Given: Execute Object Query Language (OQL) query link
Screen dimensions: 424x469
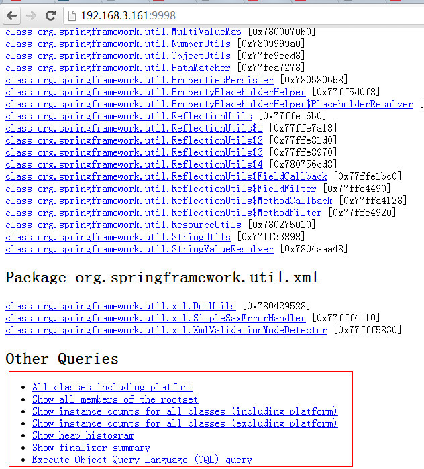Looking at the screenshot, I should [142, 460].
